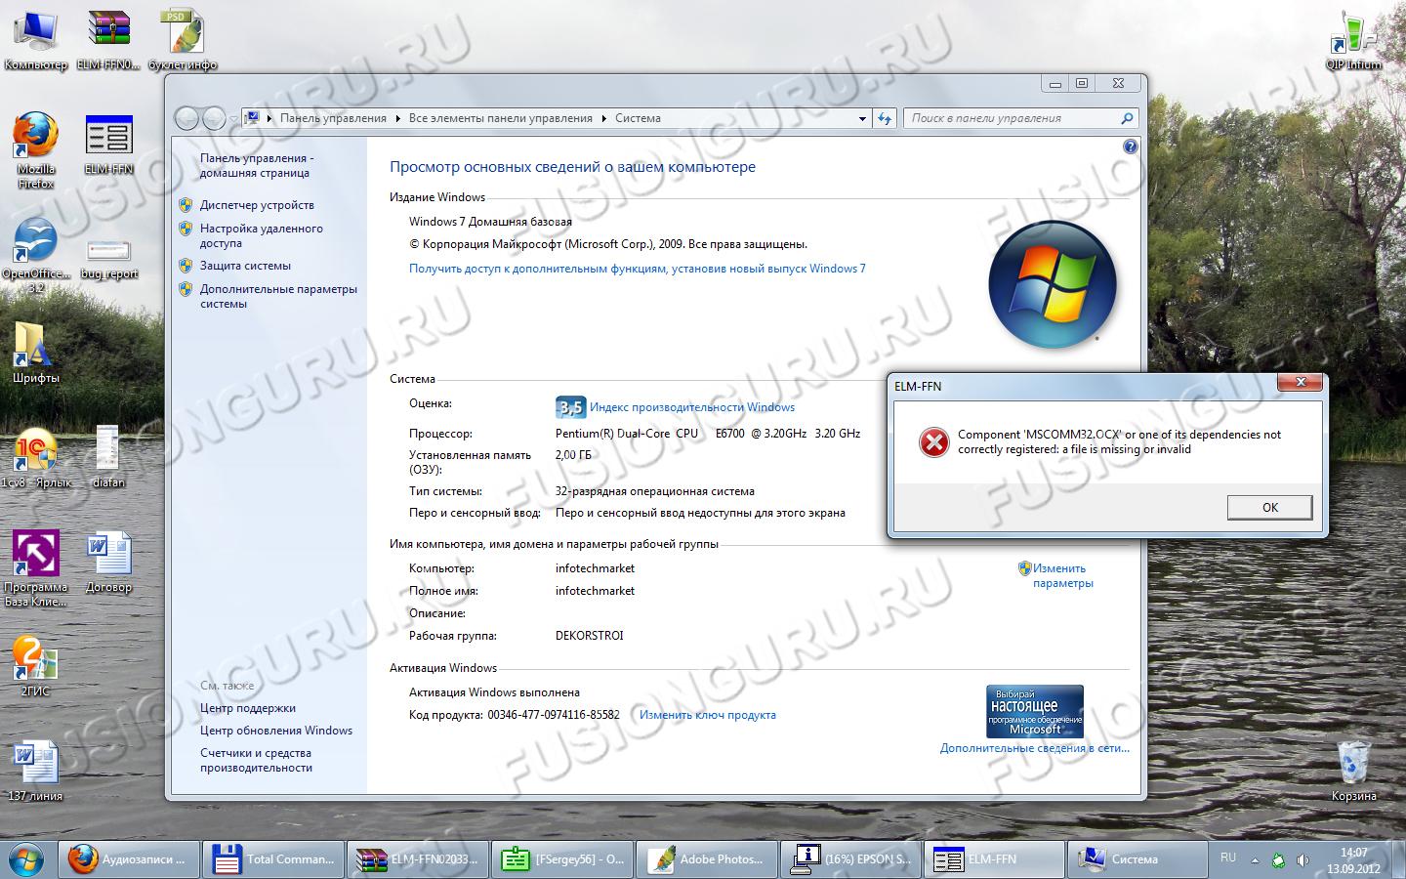
Task: Click the volume speaker tray icon
Action: 1303,860
